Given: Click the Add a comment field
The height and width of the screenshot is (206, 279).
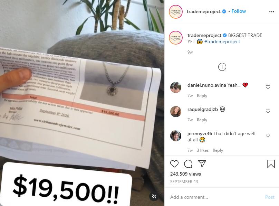Looking at the screenshot, I should coord(215,197).
